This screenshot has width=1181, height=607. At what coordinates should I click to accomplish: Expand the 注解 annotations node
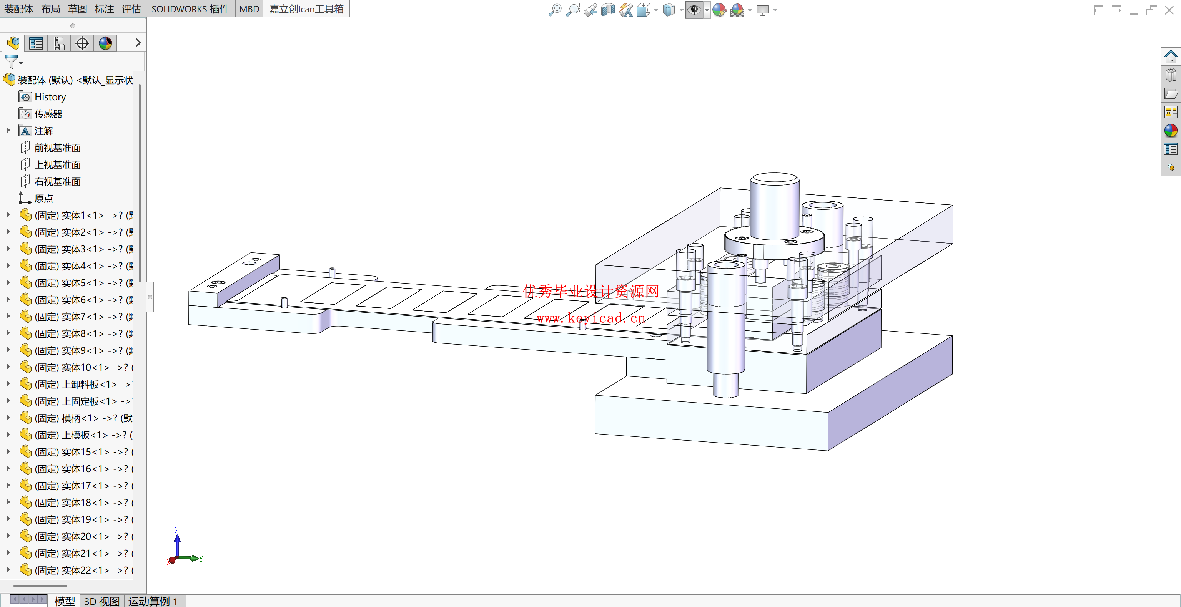(8, 131)
